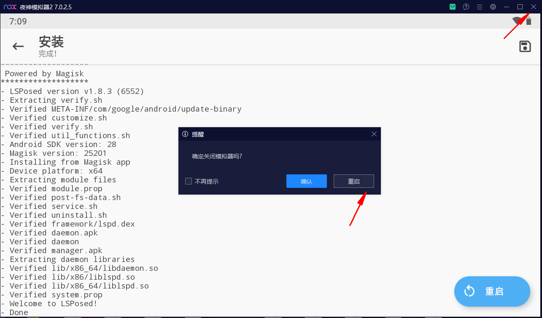The width and height of the screenshot is (542, 318).
Task: Click the 'Verified framework/lspd.dex' line
Action: [x=68, y=224]
